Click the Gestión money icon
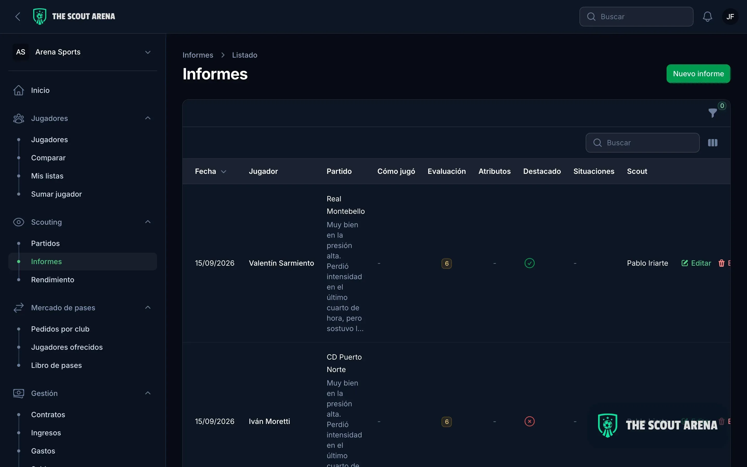747x467 pixels. 18,393
